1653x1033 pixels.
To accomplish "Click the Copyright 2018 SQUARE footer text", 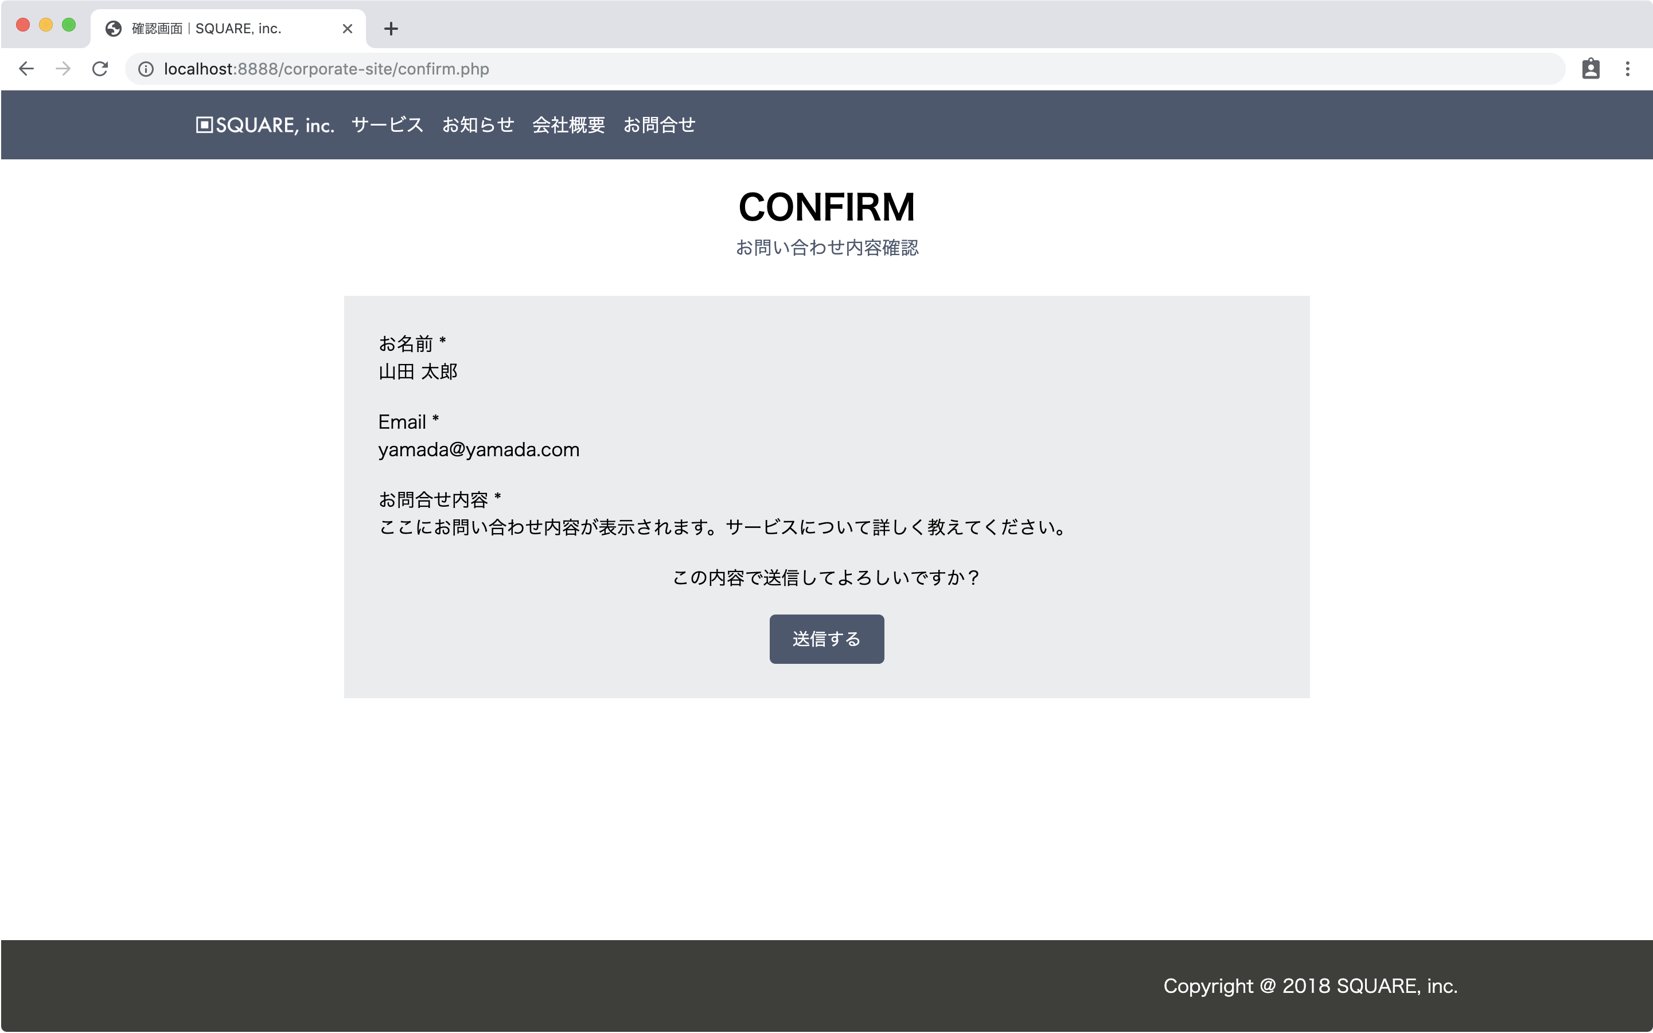I will (x=1311, y=986).
